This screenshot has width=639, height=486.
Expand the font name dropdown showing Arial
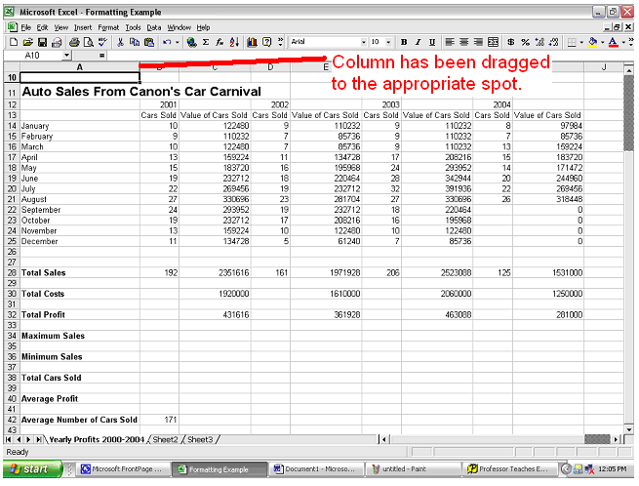(x=363, y=43)
